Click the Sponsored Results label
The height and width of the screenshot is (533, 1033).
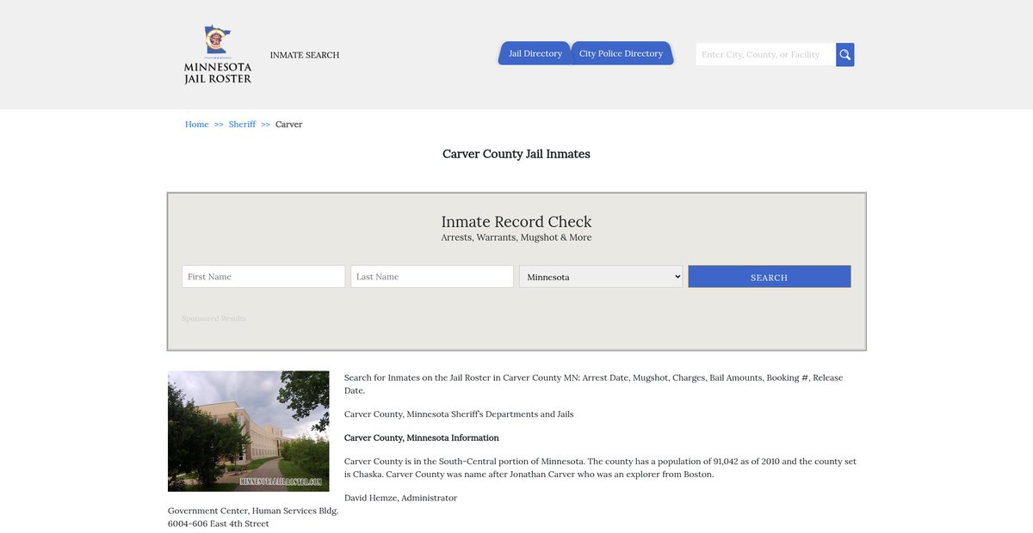click(213, 319)
